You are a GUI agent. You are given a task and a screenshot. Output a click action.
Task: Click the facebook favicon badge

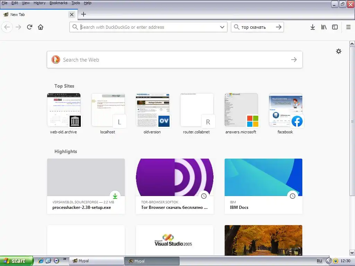point(297,122)
